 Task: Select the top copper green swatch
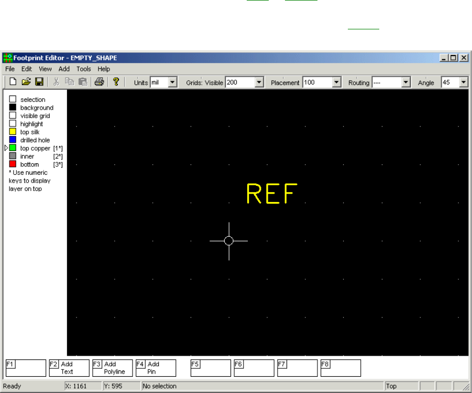tap(13, 148)
